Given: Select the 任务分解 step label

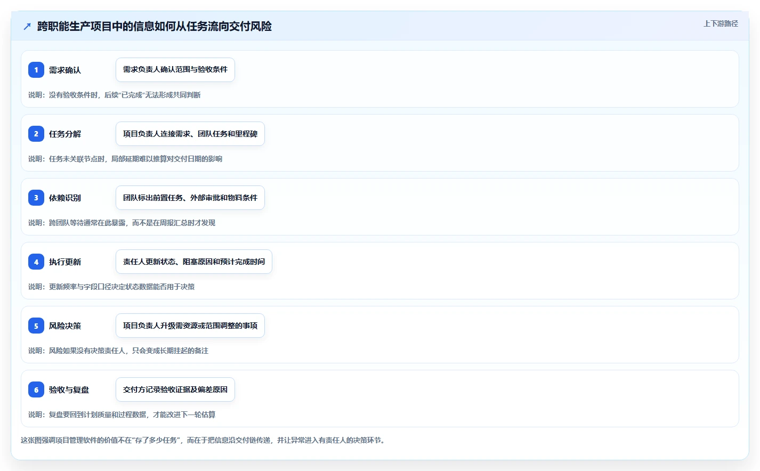Looking at the screenshot, I should (x=65, y=134).
